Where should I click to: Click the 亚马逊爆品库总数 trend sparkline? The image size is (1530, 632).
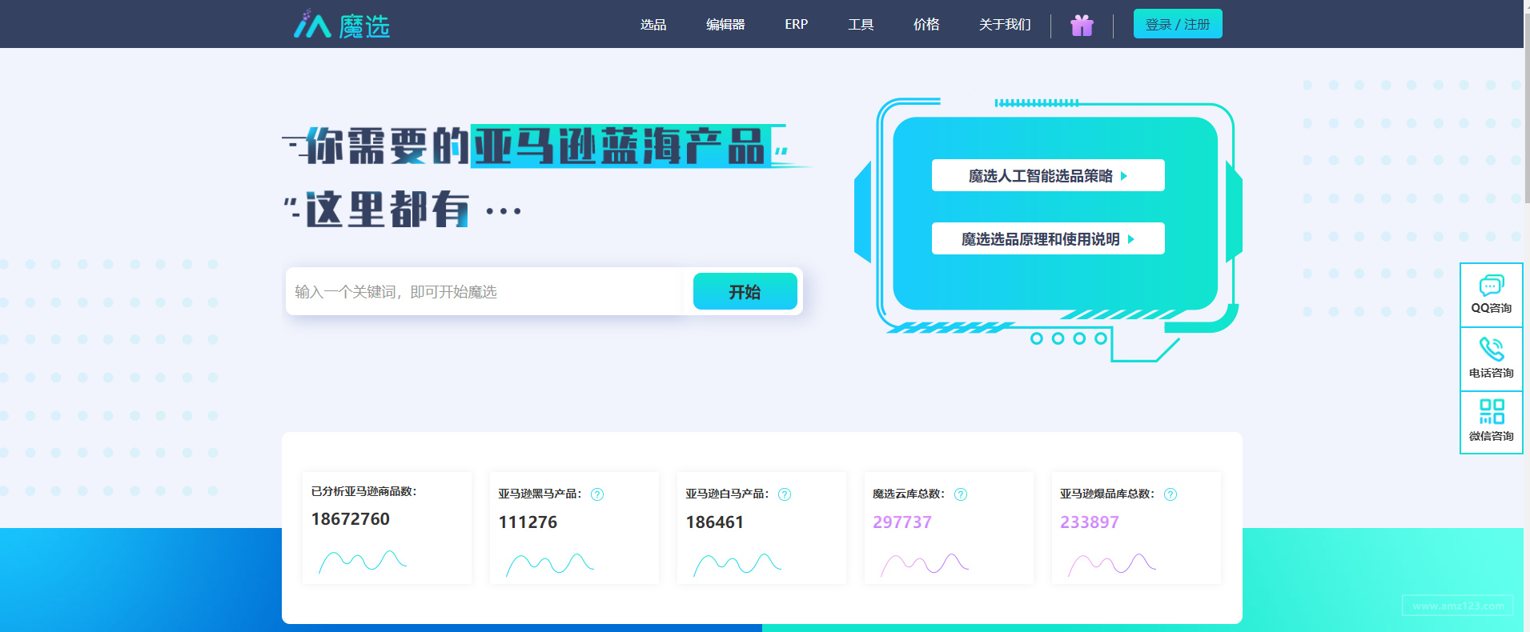[x=1112, y=564]
